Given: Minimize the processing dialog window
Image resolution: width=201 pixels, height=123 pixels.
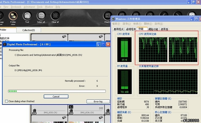Looking at the screenshot, I should (x=98, y=44).
